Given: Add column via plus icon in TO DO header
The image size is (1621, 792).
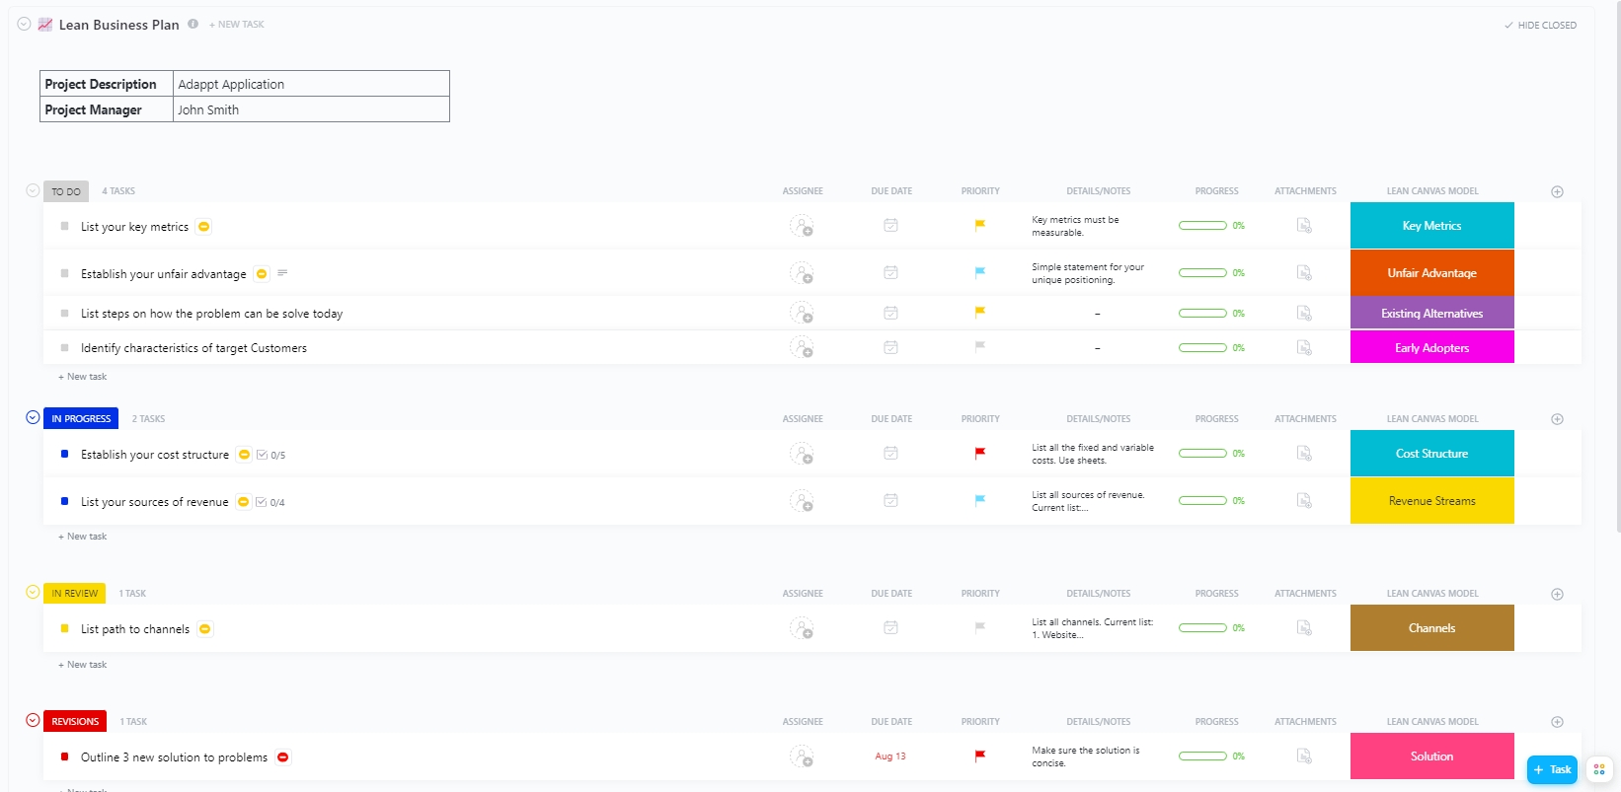Looking at the screenshot, I should [x=1557, y=191].
